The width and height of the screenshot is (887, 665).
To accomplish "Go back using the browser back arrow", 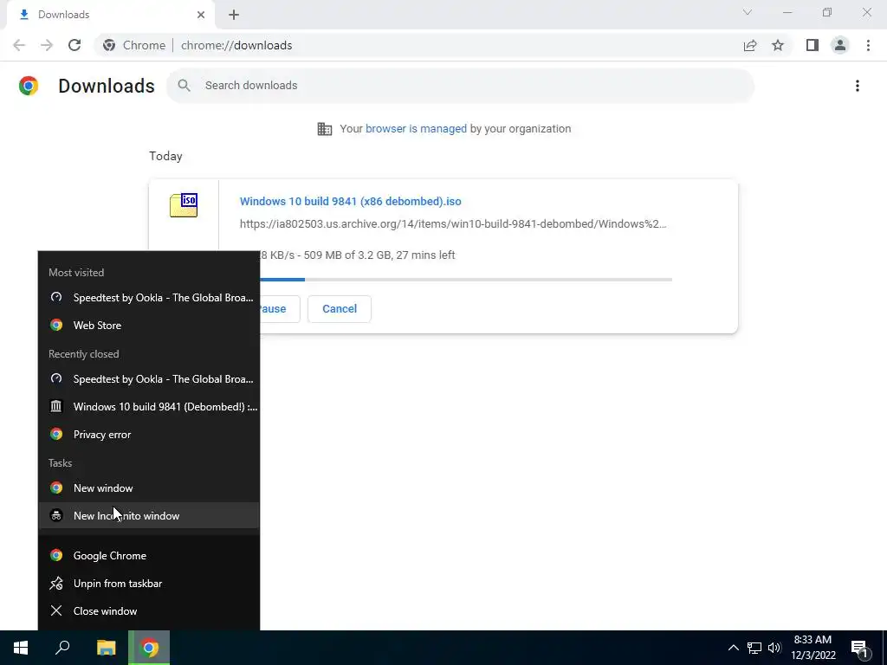I will (x=19, y=45).
